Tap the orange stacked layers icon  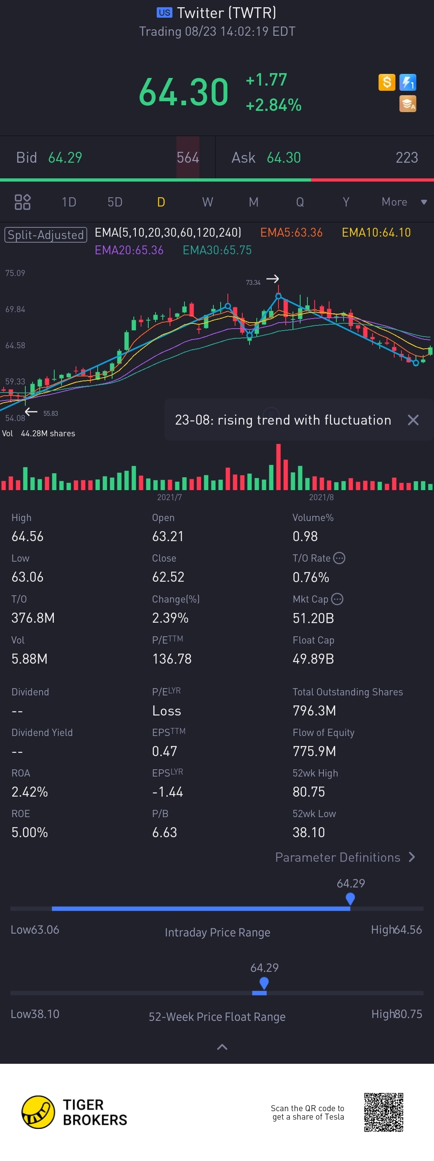click(407, 104)
